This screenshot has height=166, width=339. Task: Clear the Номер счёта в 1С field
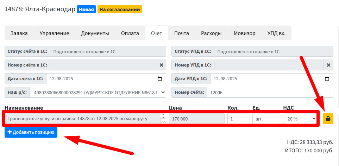pyautogui.click(x=161, y=65)
